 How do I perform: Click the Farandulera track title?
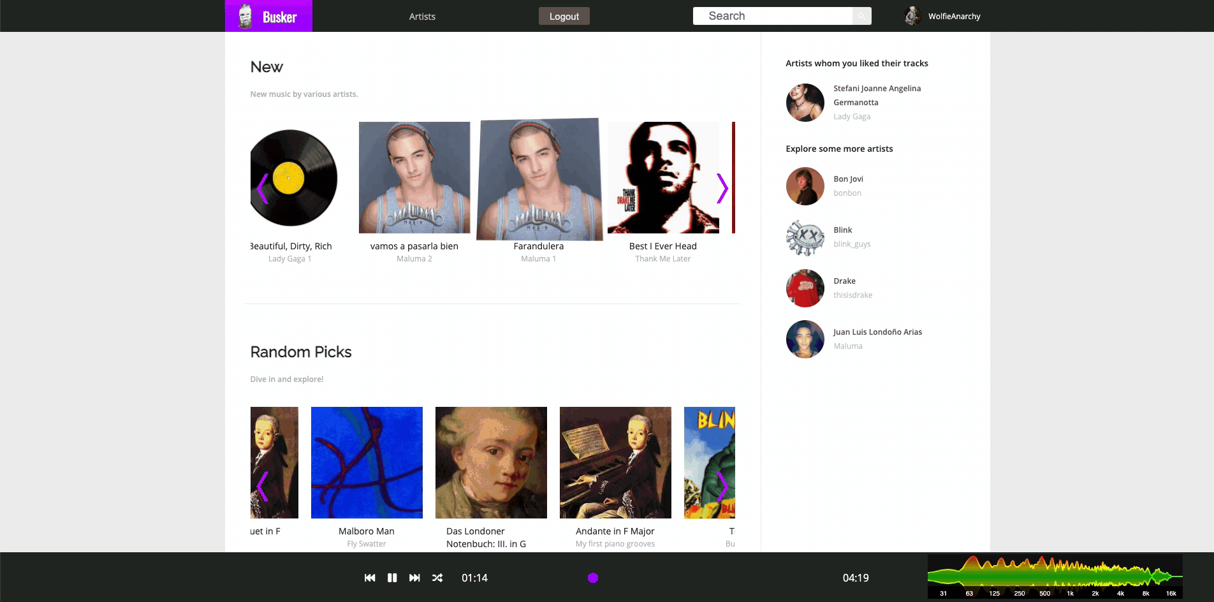click(539, 246)
